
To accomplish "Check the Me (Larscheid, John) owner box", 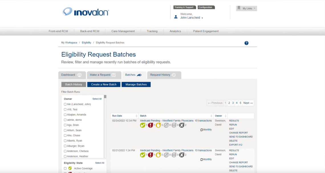I will pos(65,104).
